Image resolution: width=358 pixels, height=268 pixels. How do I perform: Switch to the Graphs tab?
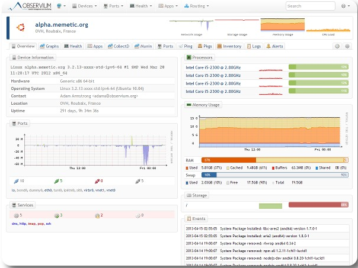pos(49,46)
